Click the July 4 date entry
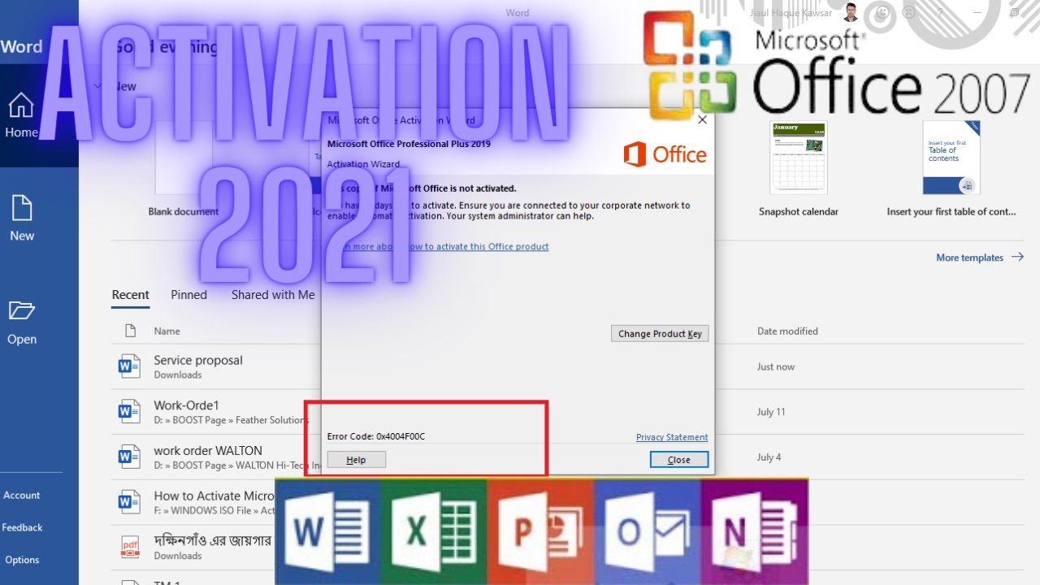This screenshot has width=1040, height=585. click(x=769, y=457)
